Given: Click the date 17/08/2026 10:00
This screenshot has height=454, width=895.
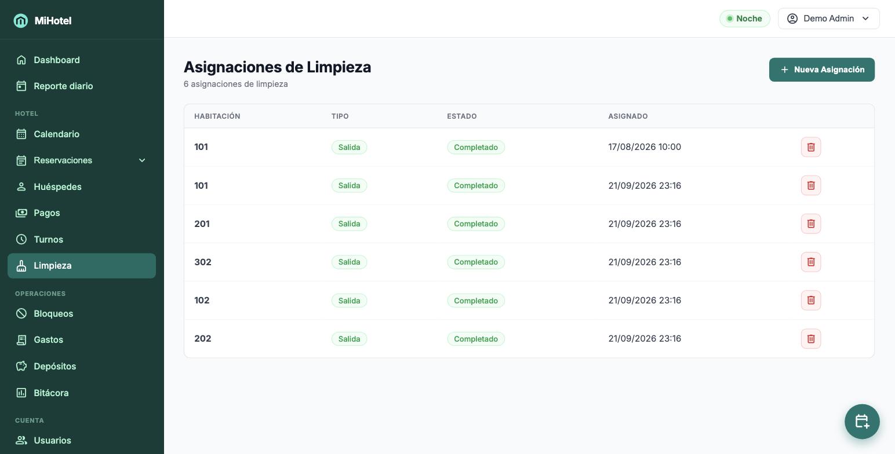Looking at the screenshot, I should coord(645,147).
